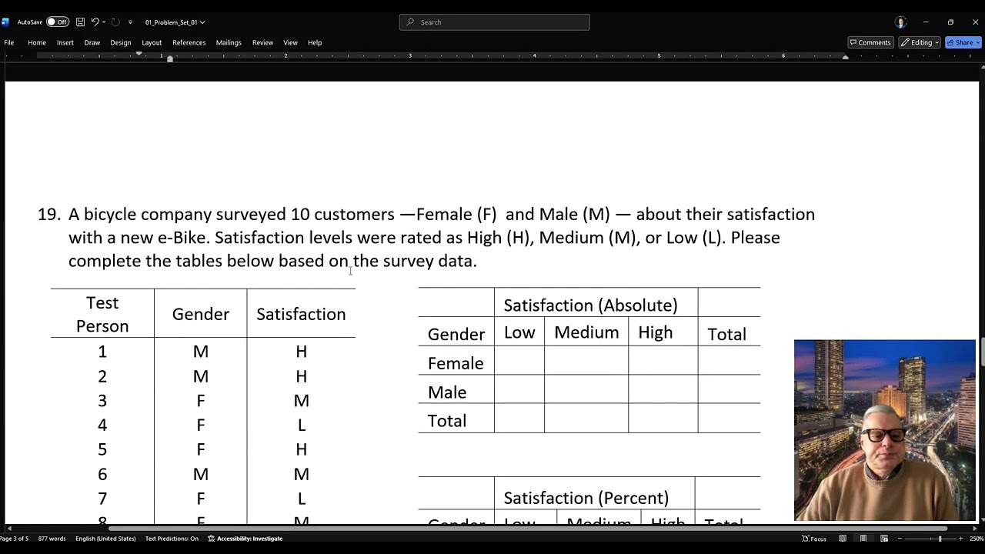Image resolution: width=985 pixels, height=554 pixels.
Task: Click the zoom out minus button
Action: pos(900,539)
